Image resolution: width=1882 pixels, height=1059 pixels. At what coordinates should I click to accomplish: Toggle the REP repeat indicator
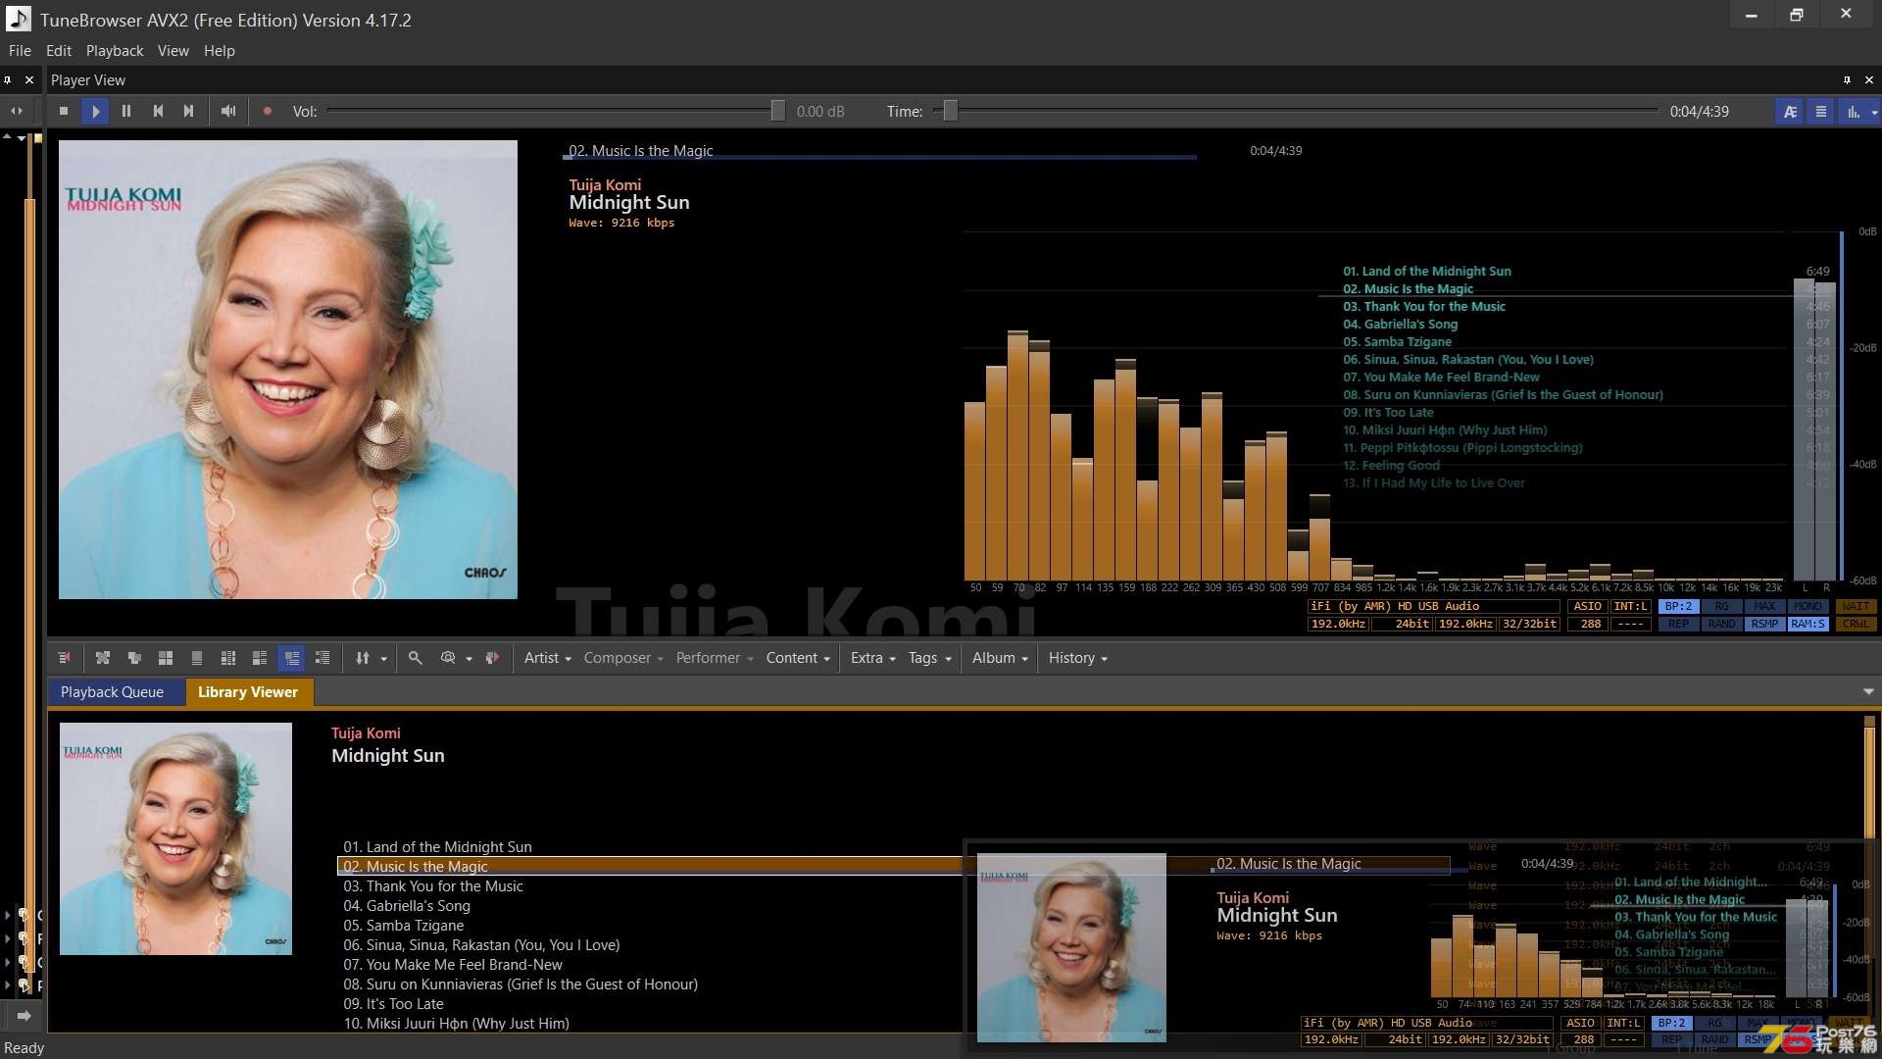pyautogui.click(x=1678, y=625)
